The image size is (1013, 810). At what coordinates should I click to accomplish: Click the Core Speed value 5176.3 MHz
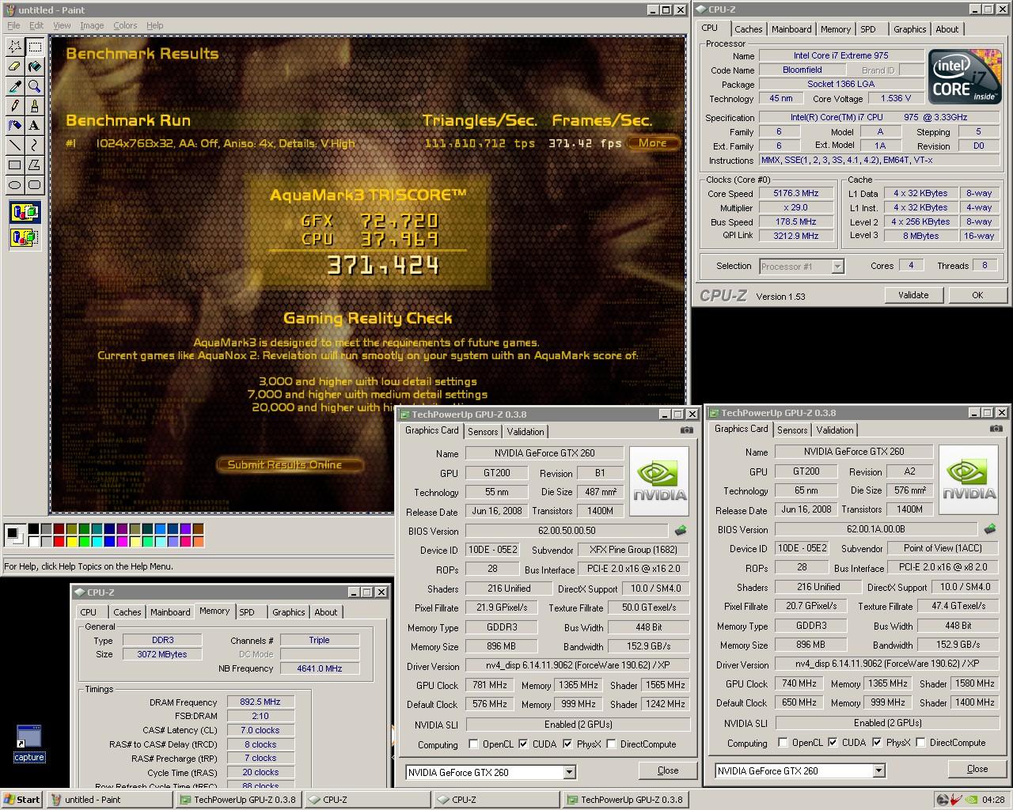(x=797, y=194)
